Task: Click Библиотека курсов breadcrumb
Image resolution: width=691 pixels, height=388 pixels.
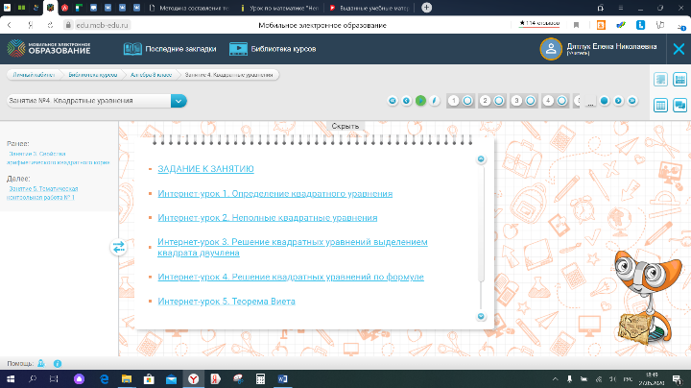Action: pyautogui.click(x=92, y=74)
